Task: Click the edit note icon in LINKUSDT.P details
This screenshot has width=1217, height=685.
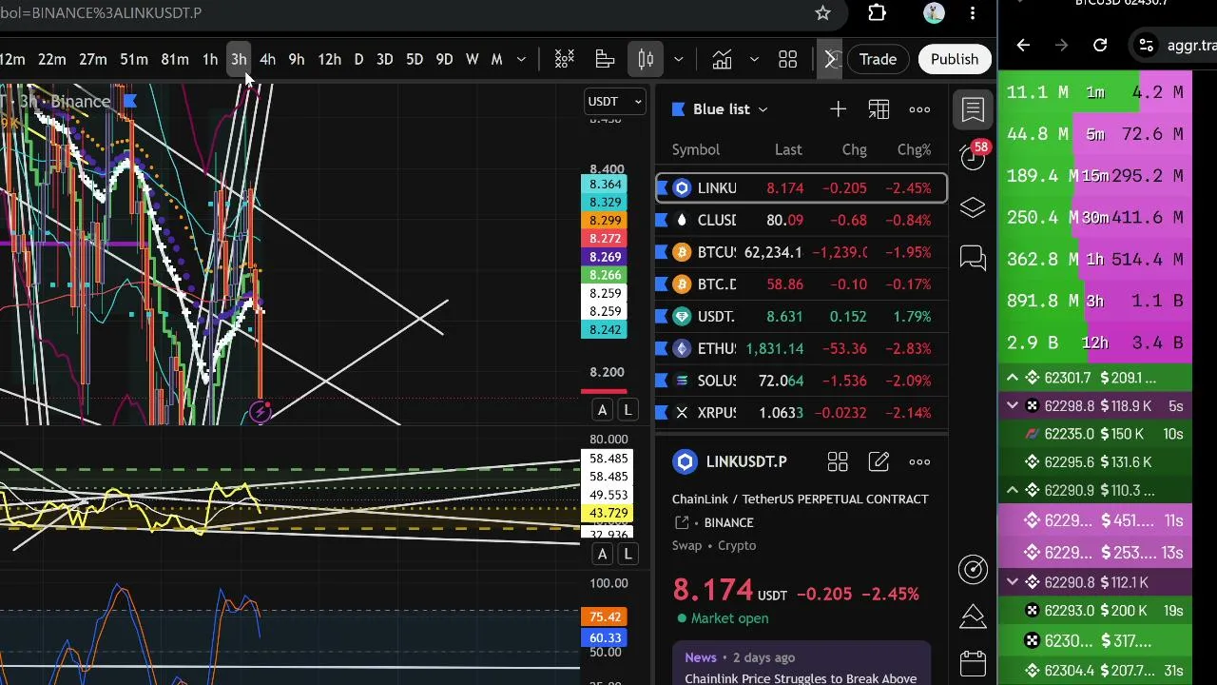Action: (879, 461)
